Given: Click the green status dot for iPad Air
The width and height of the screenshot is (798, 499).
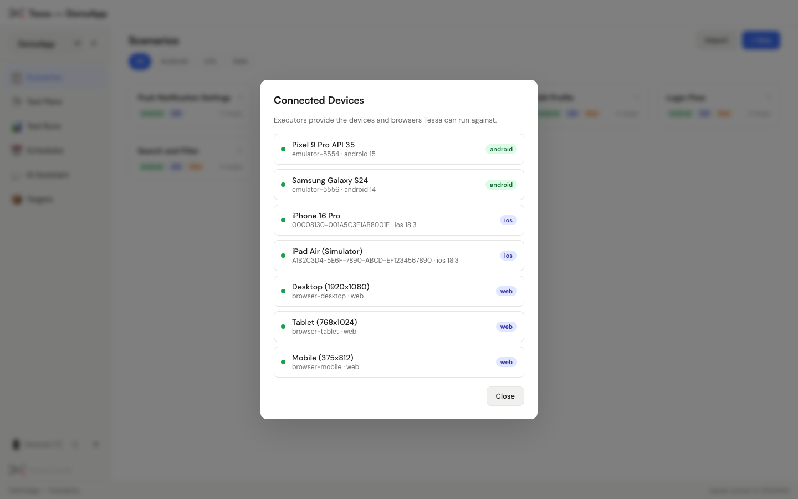Looking at the screenshot, I should tap(283, 256).
